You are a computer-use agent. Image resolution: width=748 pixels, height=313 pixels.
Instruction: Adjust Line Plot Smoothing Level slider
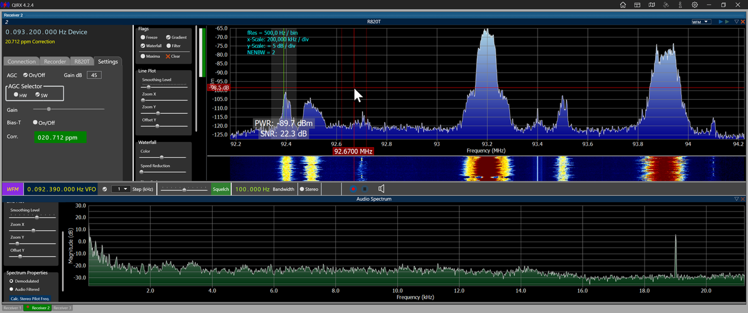coord(164,86)
